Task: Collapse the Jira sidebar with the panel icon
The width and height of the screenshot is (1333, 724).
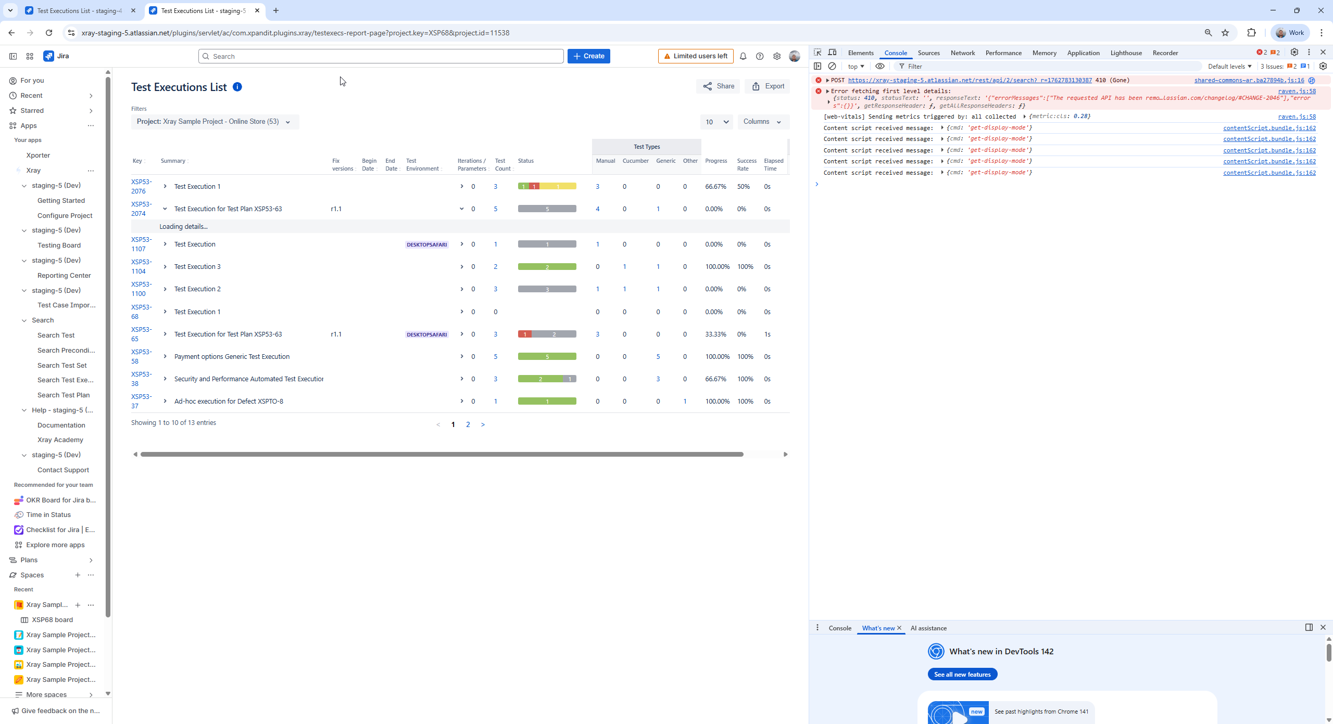Action: pyautogui.click(x=13, y=56)
